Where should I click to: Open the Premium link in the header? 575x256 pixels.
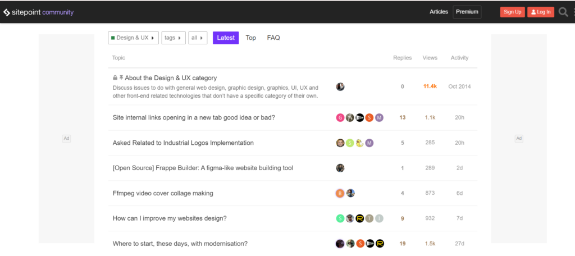click(x=467, y=12)
